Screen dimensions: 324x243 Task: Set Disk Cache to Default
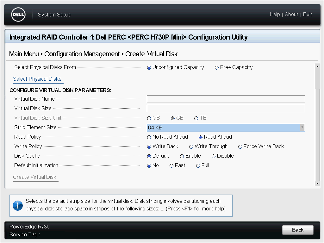pyautogui.click(x=149, y=156)
